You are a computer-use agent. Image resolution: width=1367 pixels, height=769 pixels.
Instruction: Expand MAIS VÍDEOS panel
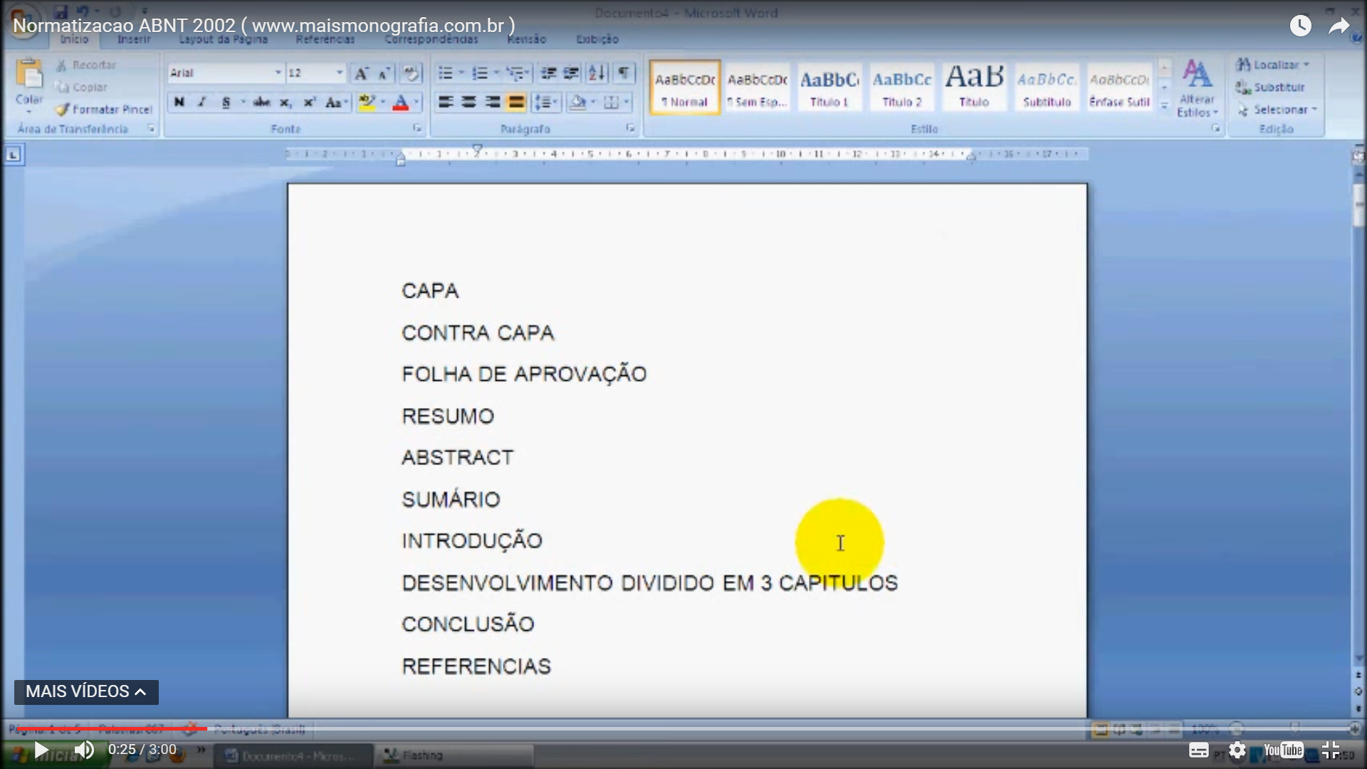(x=86, y=692)
